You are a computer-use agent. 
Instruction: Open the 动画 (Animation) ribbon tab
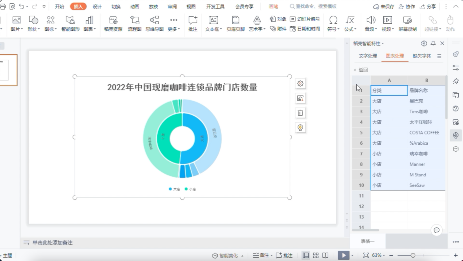[x=135, y=6]
